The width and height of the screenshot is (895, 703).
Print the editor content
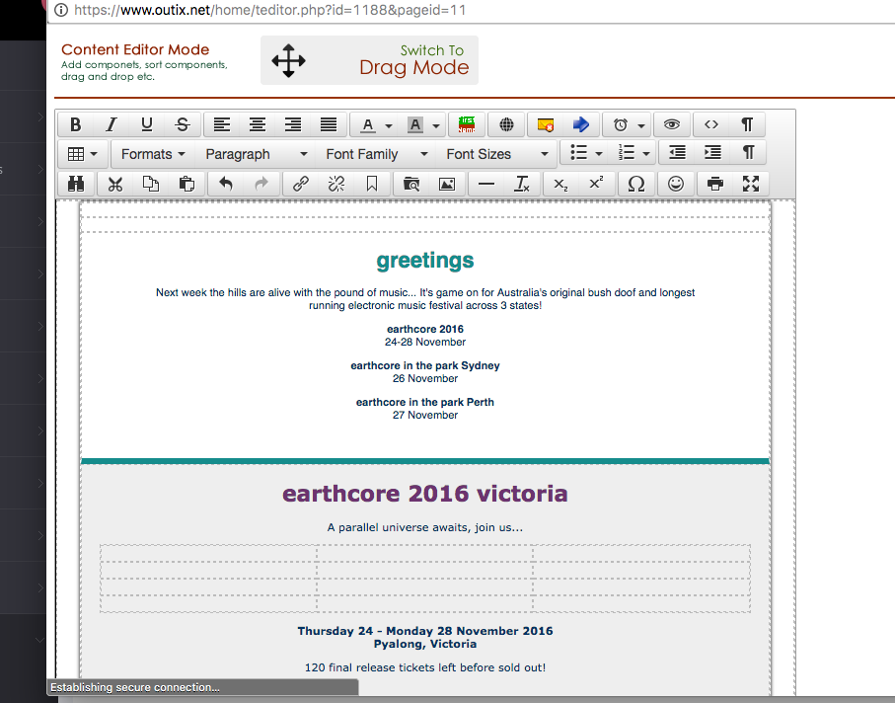(x=715, y=184)
